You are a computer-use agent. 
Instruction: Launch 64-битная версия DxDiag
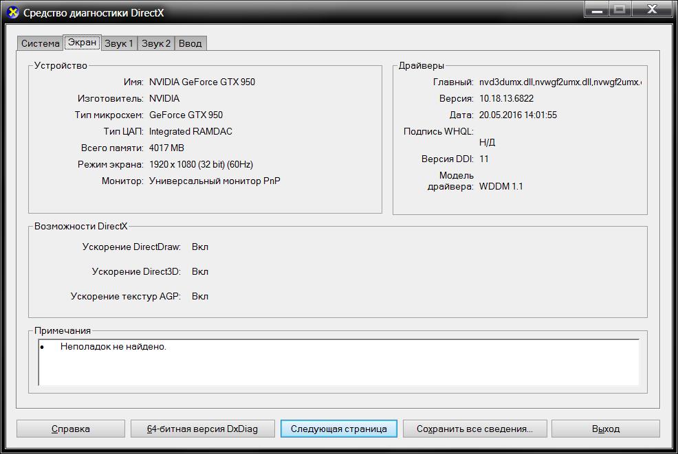202,429
